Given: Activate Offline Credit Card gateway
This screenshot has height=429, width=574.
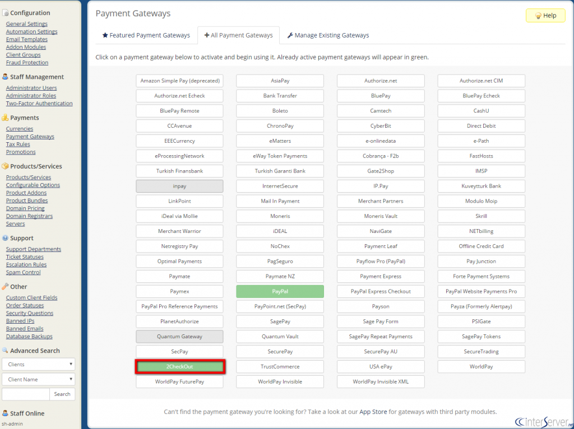Looking at the screenshot, I should click(x=482, y=246).
